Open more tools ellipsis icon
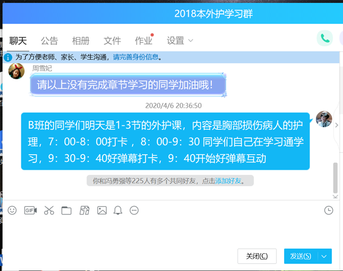Image resolution: width=343 pixels, height=271 pixels. click(134, 211)
